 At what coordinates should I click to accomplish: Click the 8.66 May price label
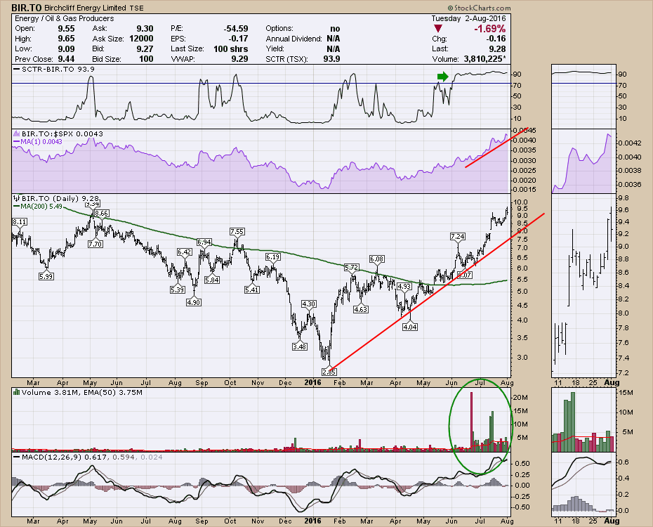coord(101,214)
